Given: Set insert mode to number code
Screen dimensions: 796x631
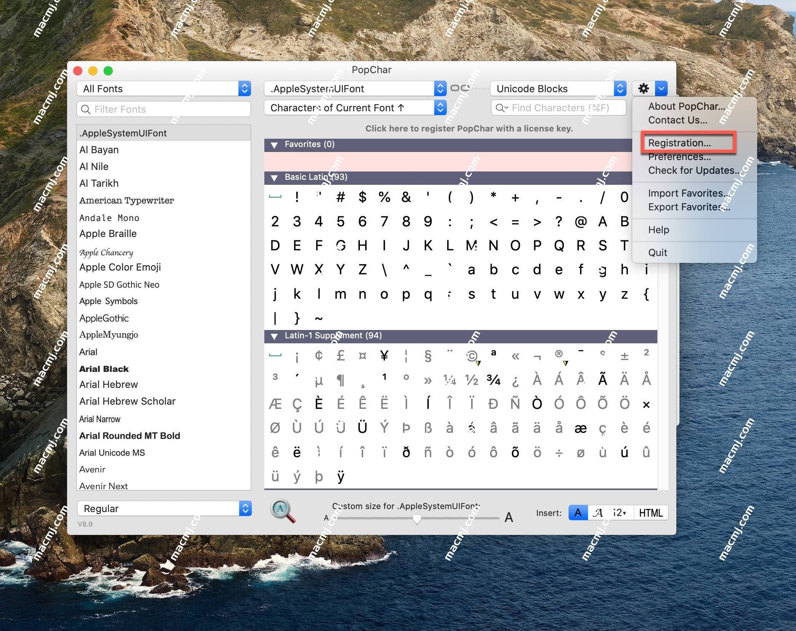Looking at the screenshot, I should click(621, 513).
